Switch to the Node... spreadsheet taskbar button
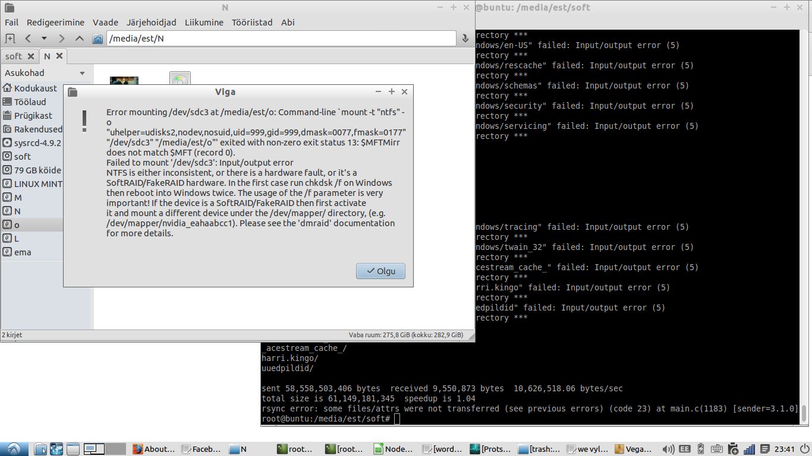The width and height of the screenshot is (812, 456). pos(395,449)
